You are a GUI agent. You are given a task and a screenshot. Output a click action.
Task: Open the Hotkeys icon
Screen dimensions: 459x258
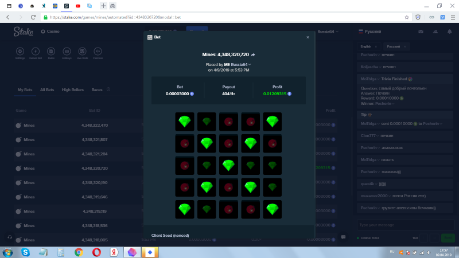(x=67, y=52)
